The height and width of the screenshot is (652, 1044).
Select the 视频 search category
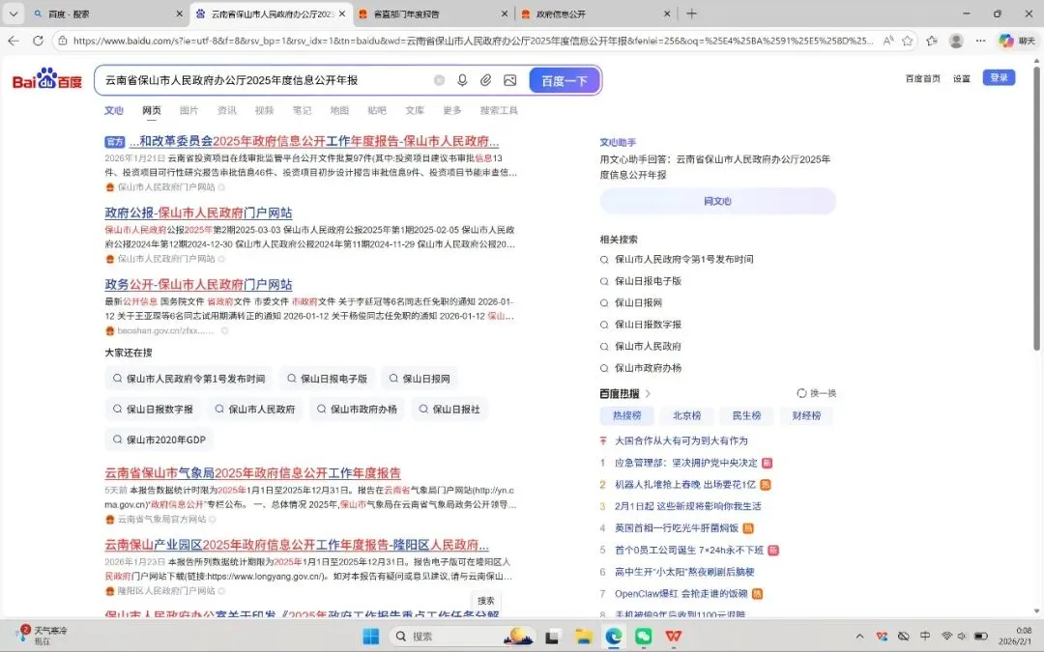tap(264, 110)
